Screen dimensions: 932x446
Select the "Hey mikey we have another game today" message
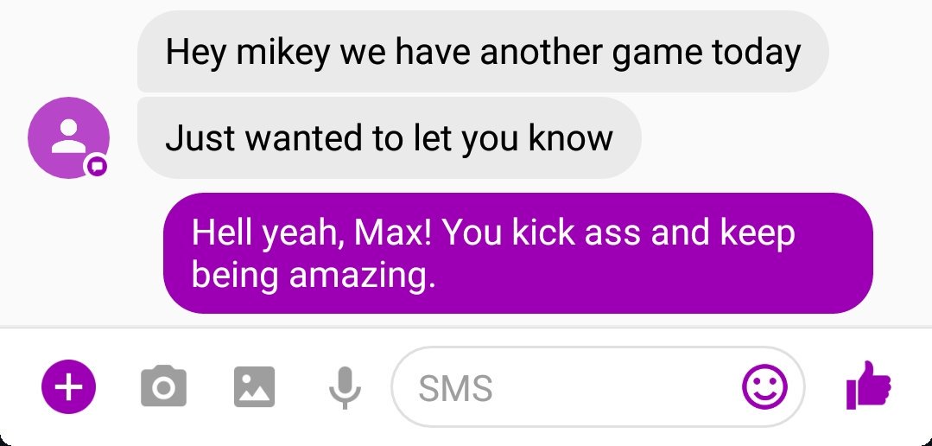(x=483, y=51)
